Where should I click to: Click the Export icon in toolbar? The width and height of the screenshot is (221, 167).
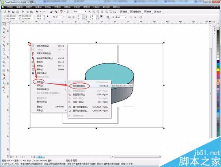coord(56,12)
